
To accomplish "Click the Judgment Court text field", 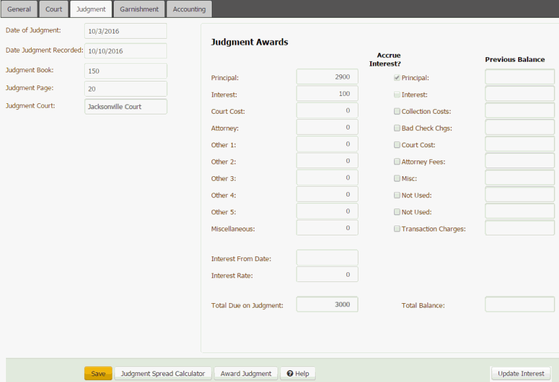I will tap(125, 106).
